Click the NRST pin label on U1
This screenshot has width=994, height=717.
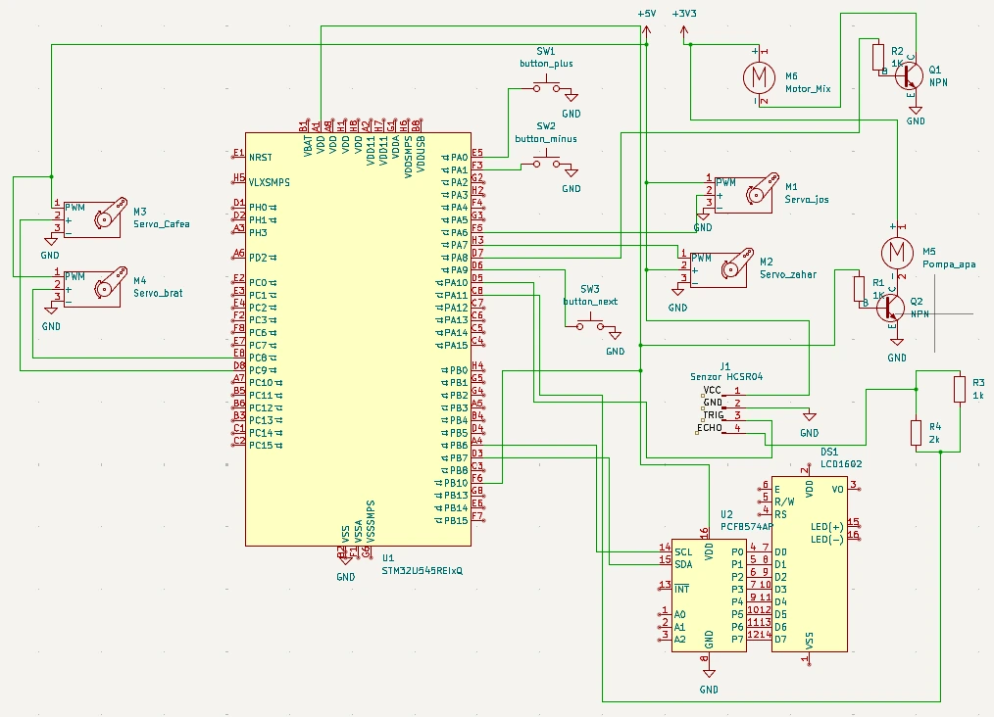(261, 157)
